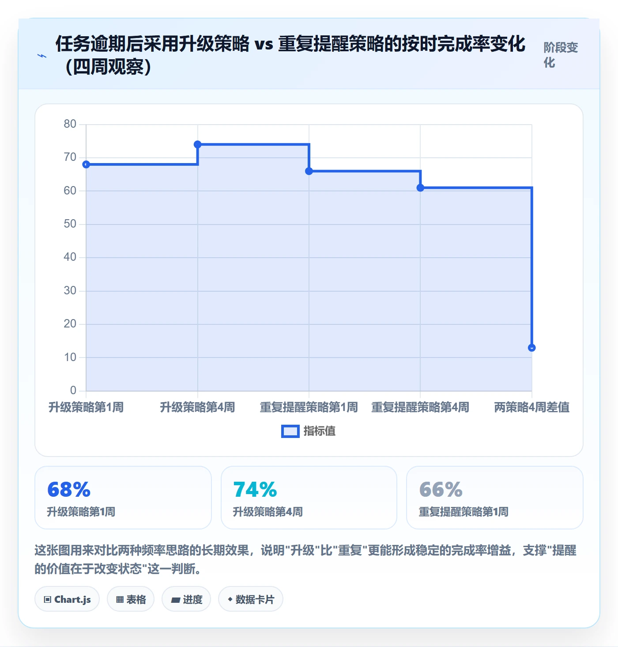The image size is (618, 647).
Task: Click the x-axis label 升级策略第4周
Action: click(x=198, y=407)
